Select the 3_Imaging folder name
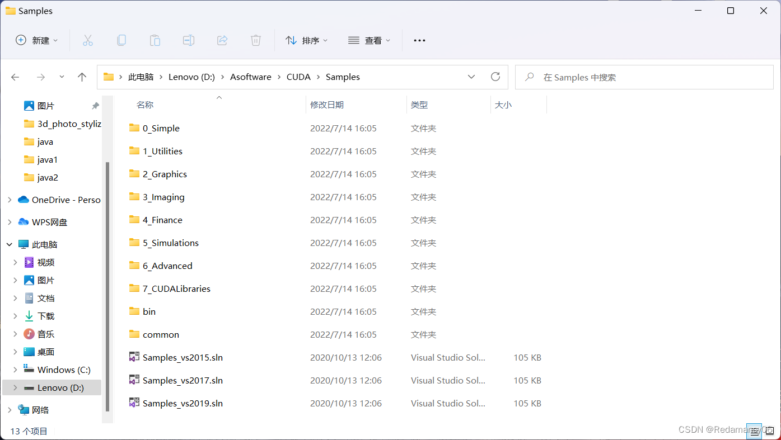 163,197
